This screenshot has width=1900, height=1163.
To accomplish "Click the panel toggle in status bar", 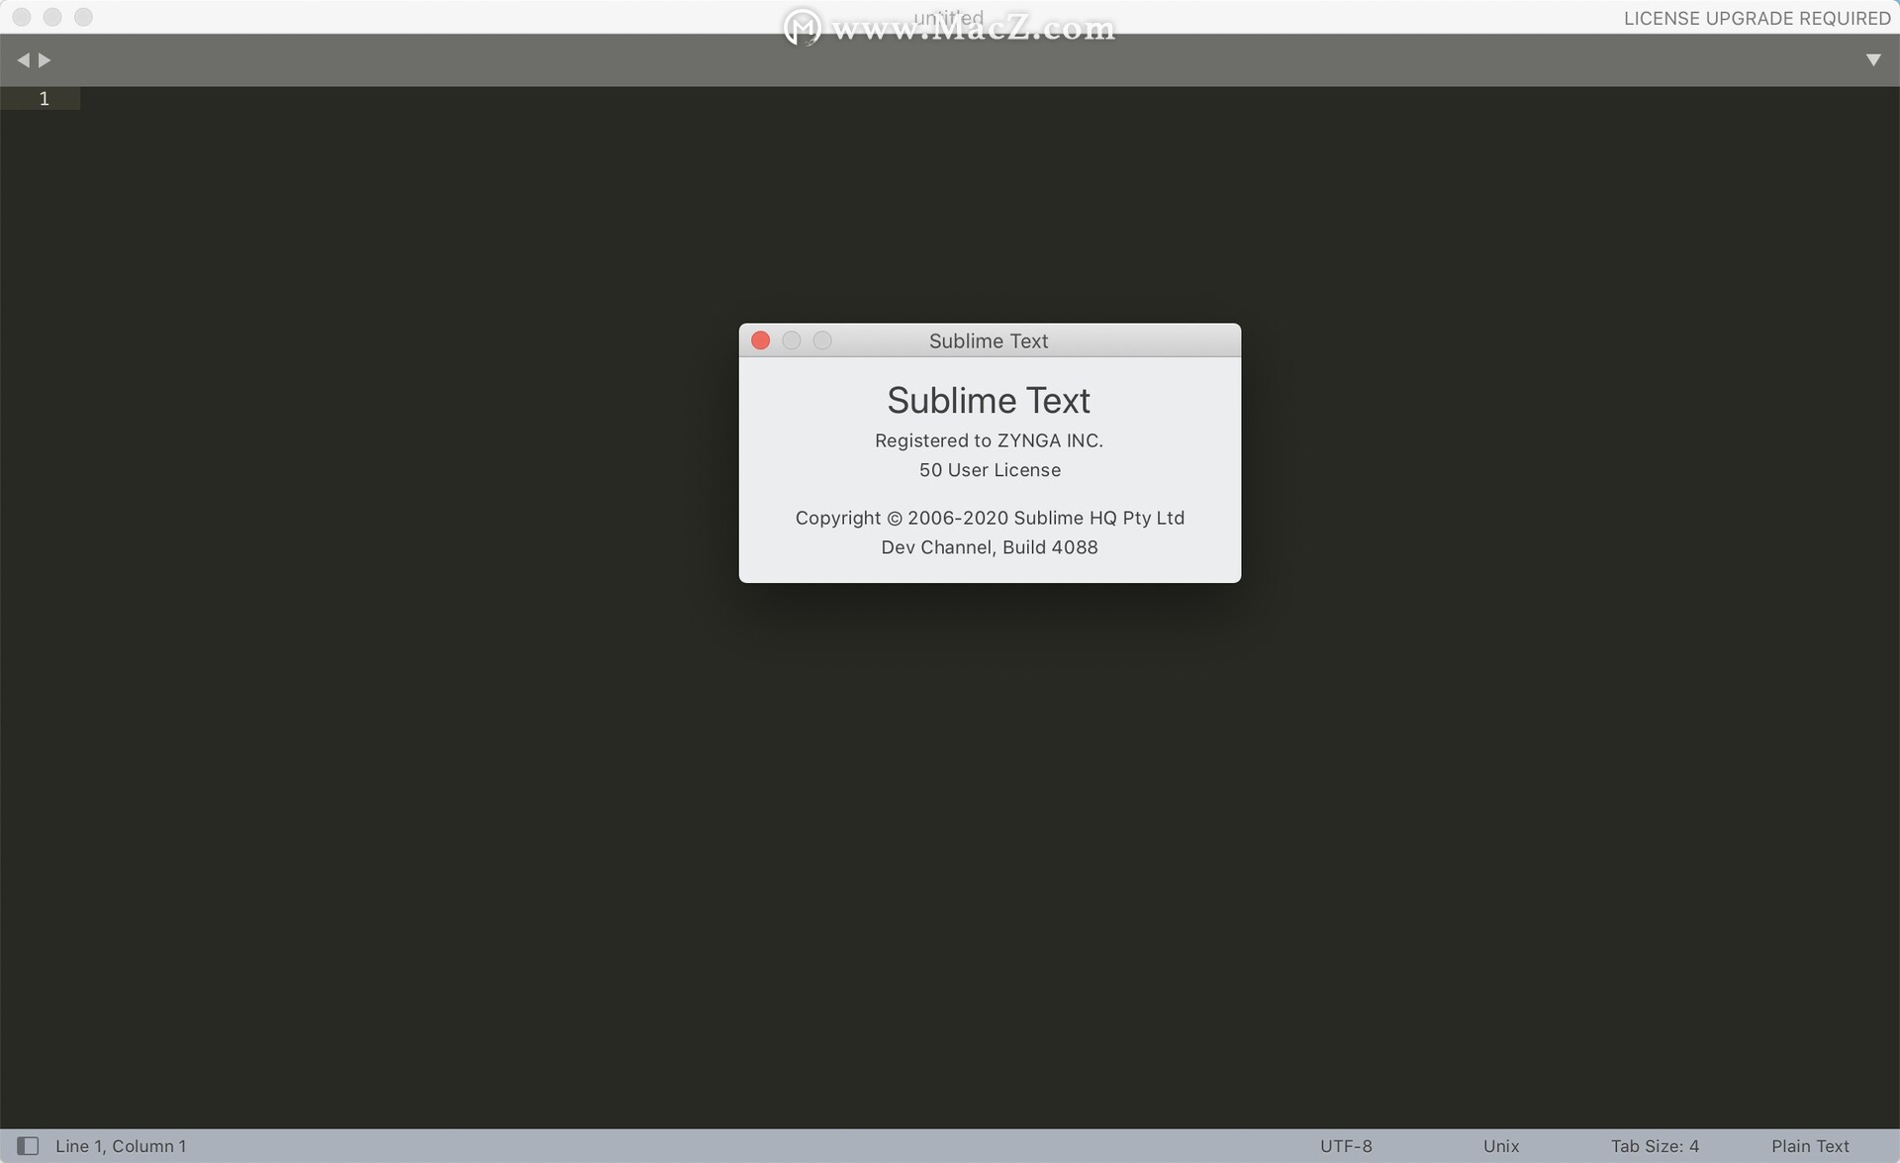I will pyautogui.click(x=26, y=1145).
